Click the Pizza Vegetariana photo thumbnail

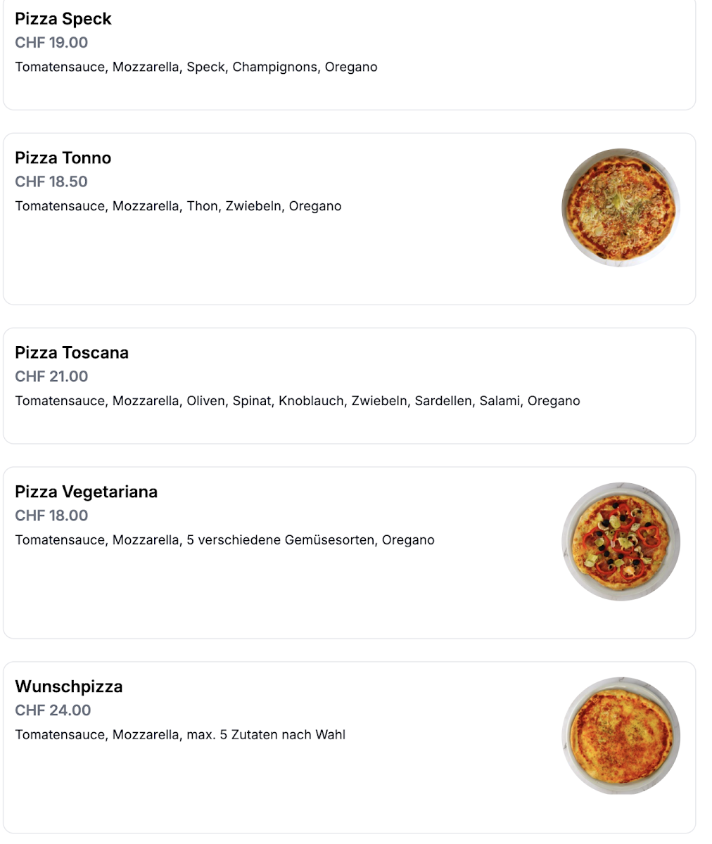tap(621, 542)
